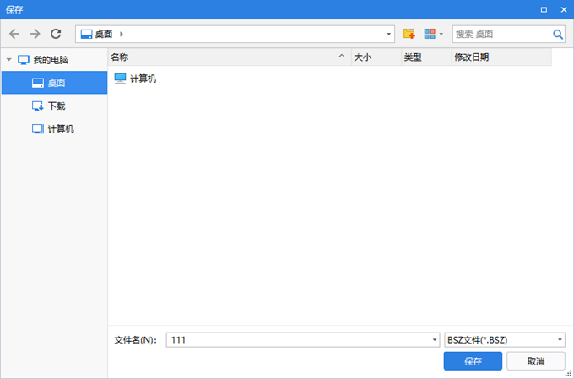Click the forward navigation arrow
Image resolution: width=574 pixels, height=379 pixels.
[35, 34]
